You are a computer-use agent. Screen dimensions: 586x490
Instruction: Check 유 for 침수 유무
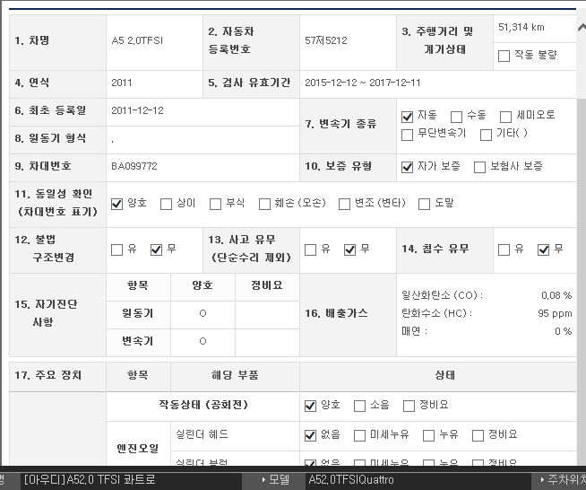click(x=504, y=249)
